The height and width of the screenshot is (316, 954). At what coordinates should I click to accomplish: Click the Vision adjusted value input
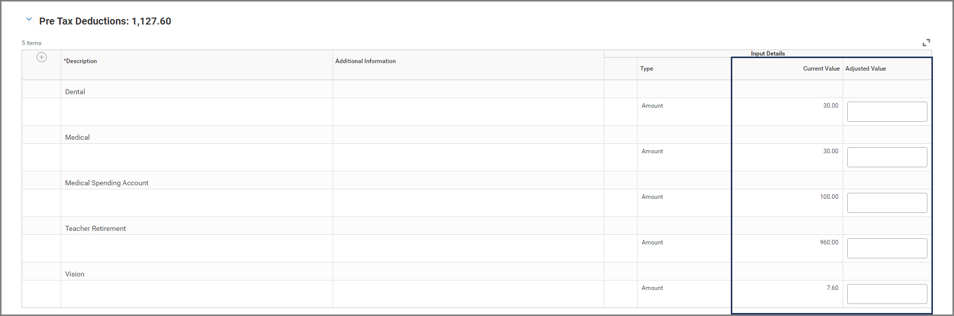coord(886,294)
